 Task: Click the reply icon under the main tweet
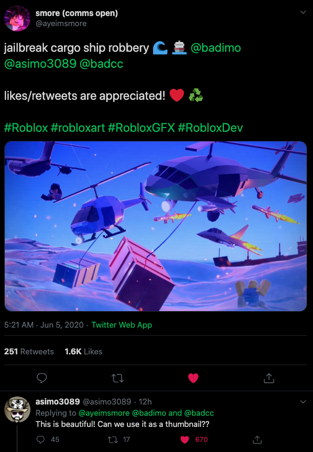pos(42,378)
